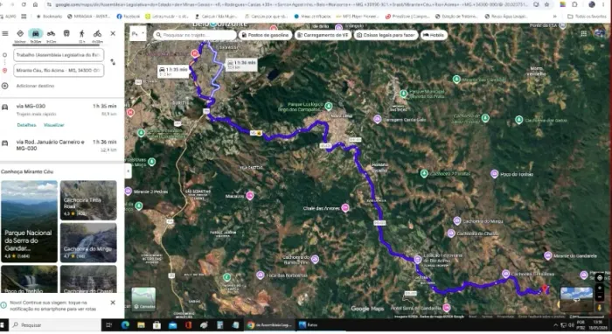Click Cachoeira das Borboletas marker

(261, 275)
